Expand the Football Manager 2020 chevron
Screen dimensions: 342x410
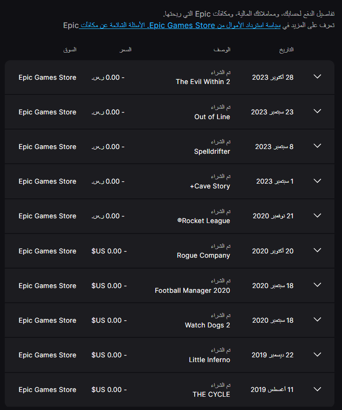coord(317,285)
